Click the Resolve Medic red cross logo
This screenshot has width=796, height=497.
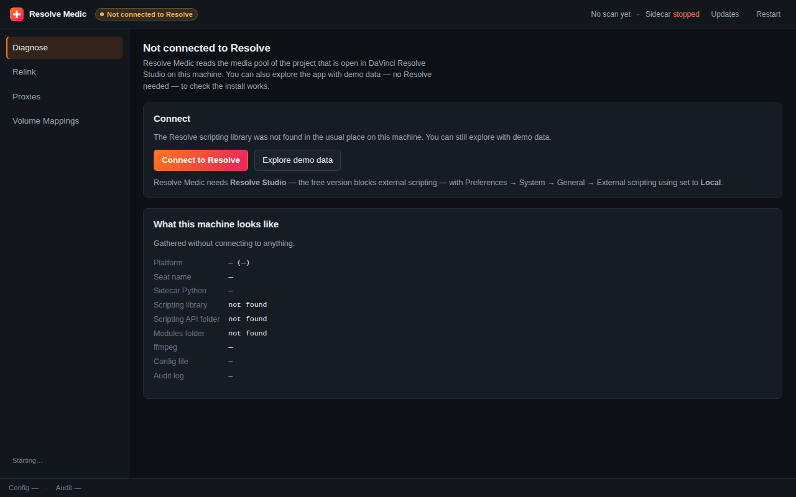pos(17,14)
